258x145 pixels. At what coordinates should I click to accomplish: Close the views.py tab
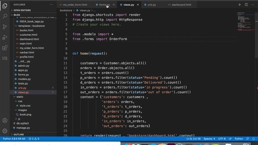(x=138, y=5)
